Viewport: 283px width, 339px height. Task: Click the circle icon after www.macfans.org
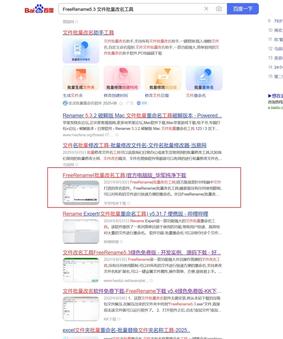[117, 135]
